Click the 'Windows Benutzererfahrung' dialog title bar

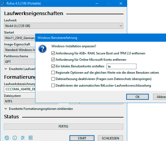(101, 38)
